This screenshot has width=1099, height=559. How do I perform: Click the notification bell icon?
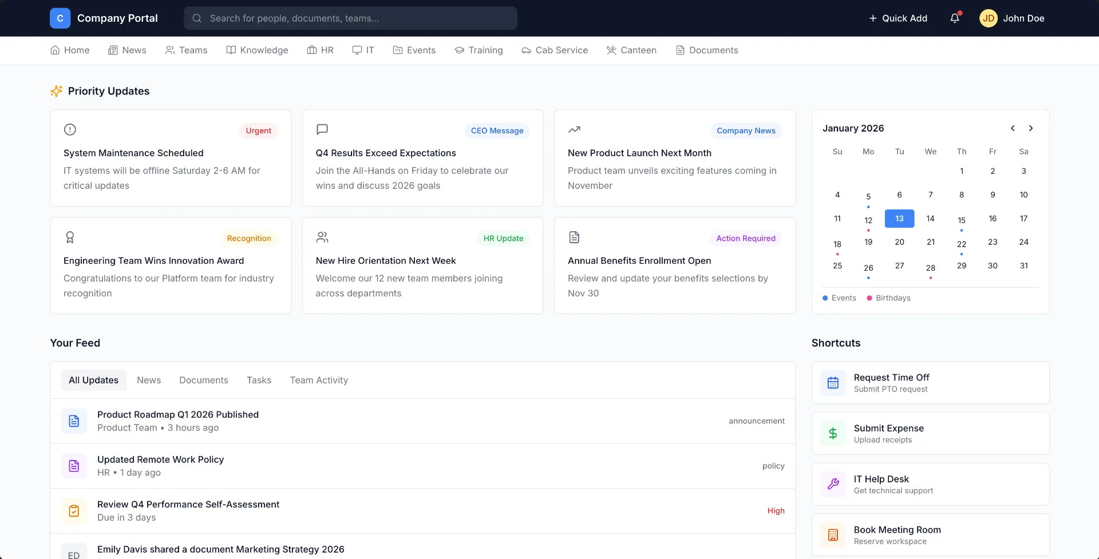tap(955, 18)
